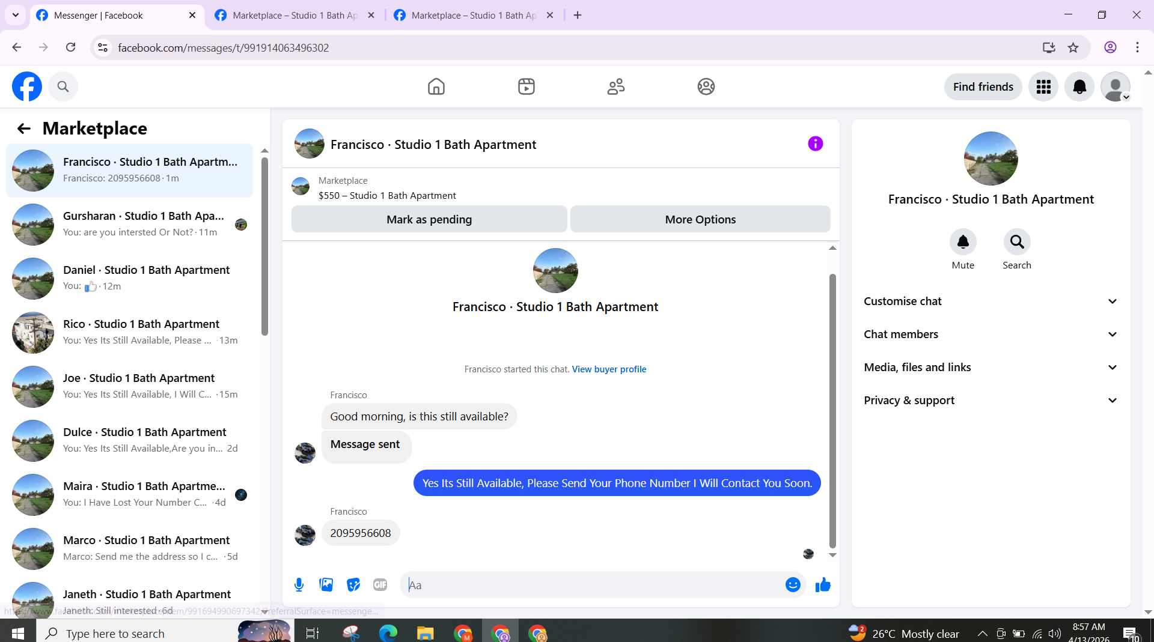Expand the Privacy & support section
The height and width of the screenshot is (642, 1154).
(x=991, y=401)
